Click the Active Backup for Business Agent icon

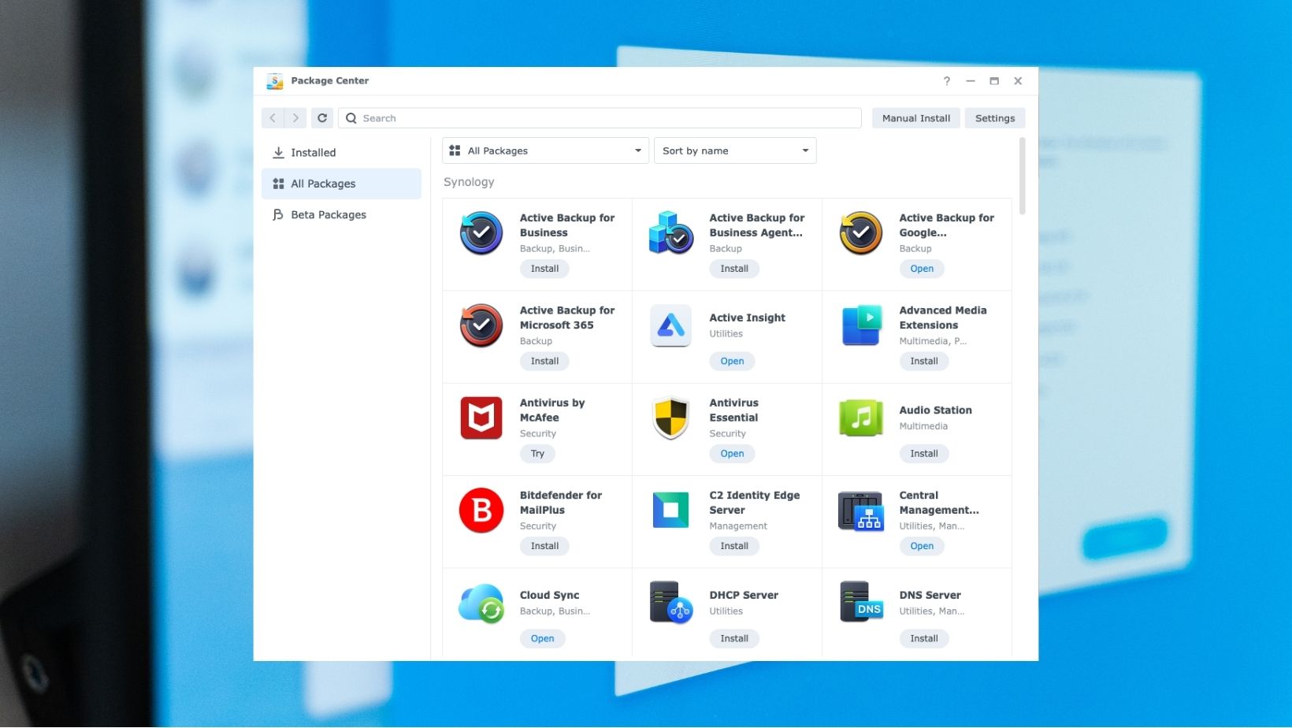point(671,233)
